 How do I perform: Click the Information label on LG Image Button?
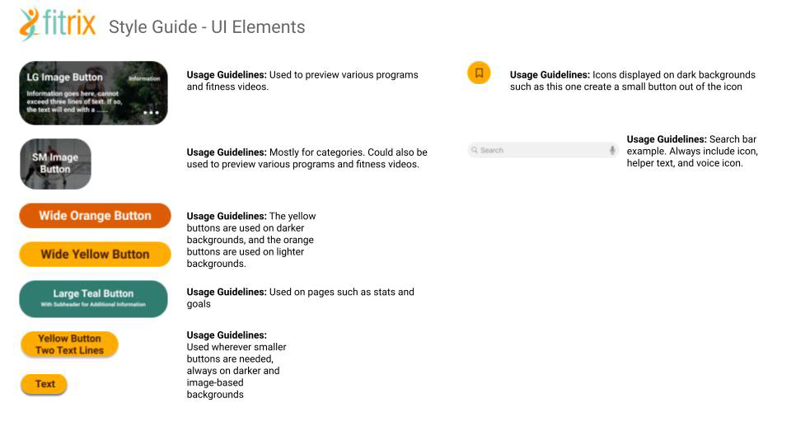pyautogui.click(x=144, y=79)
